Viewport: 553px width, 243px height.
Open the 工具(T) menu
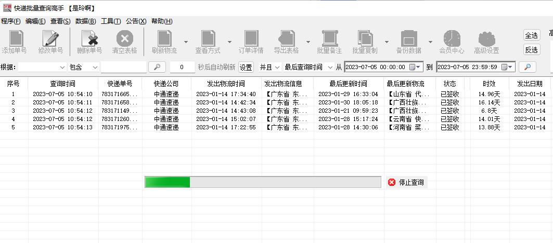(x=110, y=21)
